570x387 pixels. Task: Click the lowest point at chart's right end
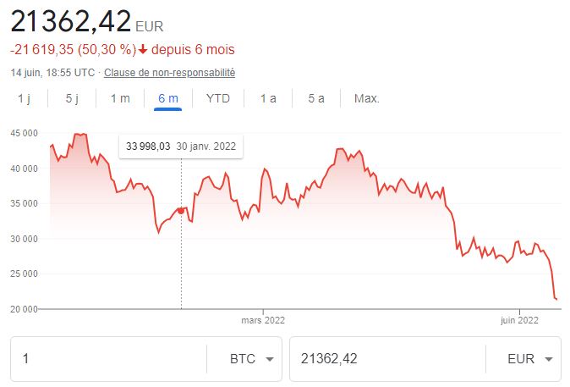tap(556, 299)
